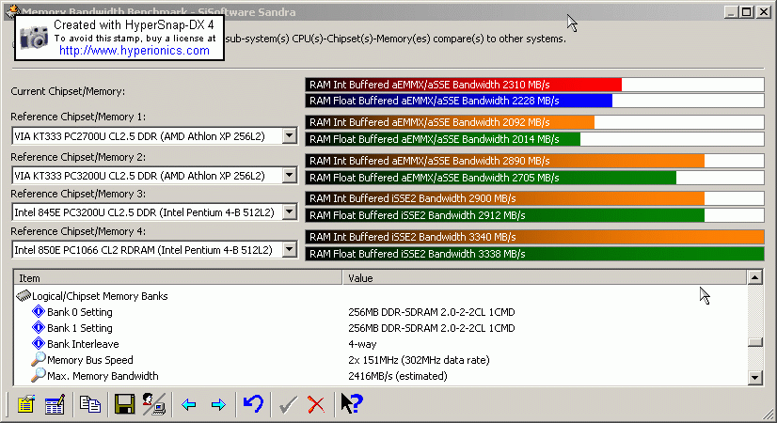The image size is (777, 423).
Task: Click the Current Chipset/Memory label
Action: [x=68, y=91]
